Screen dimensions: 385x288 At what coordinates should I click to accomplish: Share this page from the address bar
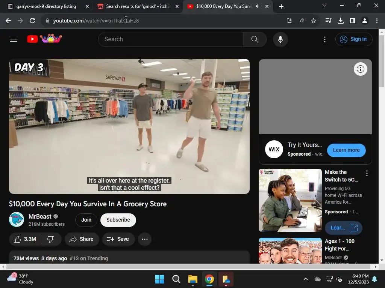pos(302,21)
